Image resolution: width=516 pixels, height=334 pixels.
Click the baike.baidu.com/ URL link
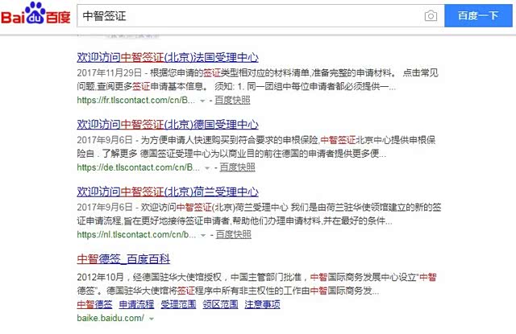pos(110,318)
